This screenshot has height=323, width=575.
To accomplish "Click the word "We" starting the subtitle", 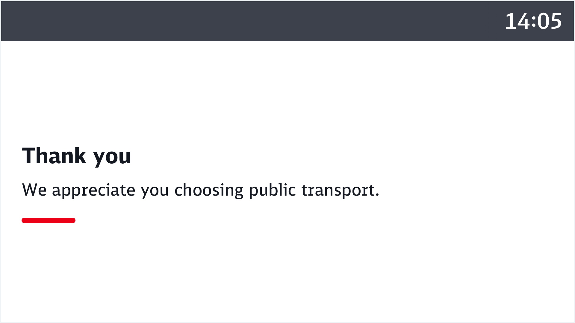I will pyautogui.click(x=34, y=190).
